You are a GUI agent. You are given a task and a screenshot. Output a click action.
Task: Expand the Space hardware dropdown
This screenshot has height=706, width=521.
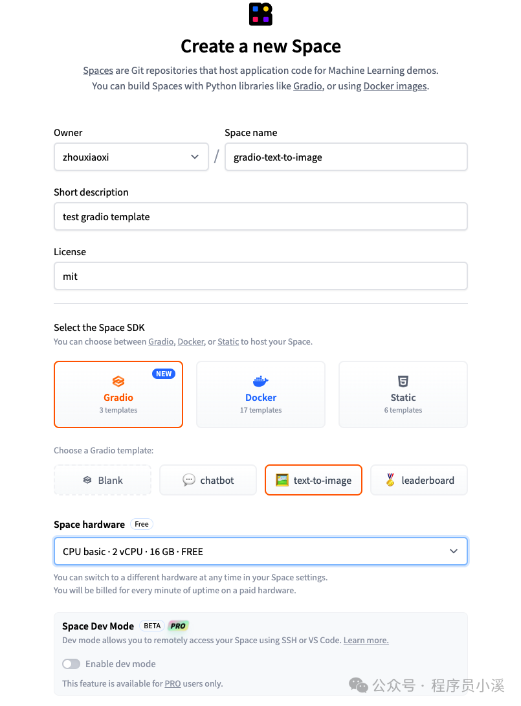coord(261,552)
